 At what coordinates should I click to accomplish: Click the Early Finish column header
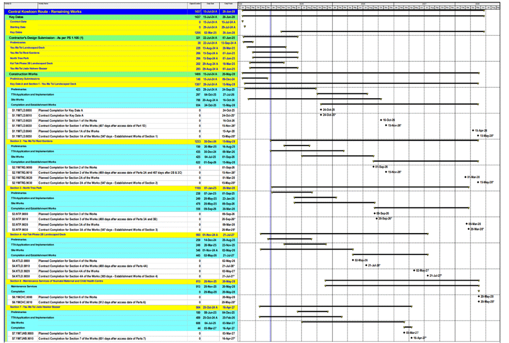click(228, 3)
